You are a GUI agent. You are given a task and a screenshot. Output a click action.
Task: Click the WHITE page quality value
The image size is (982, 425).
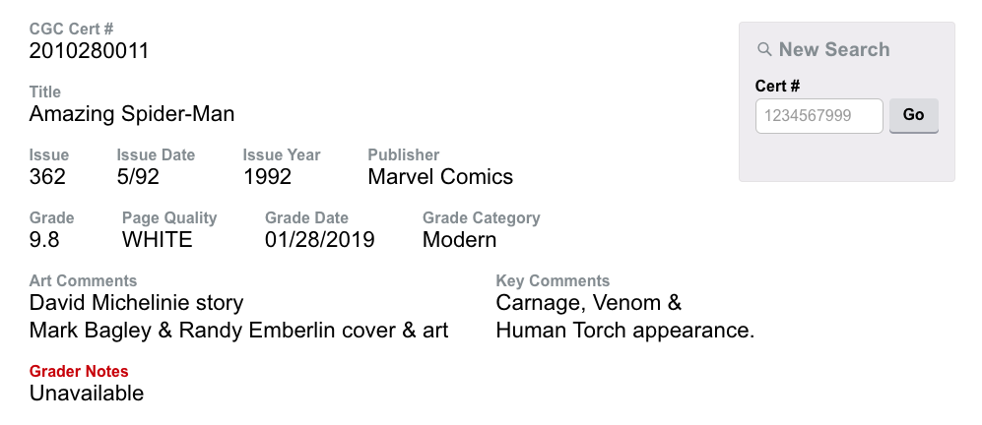point(158,240)
